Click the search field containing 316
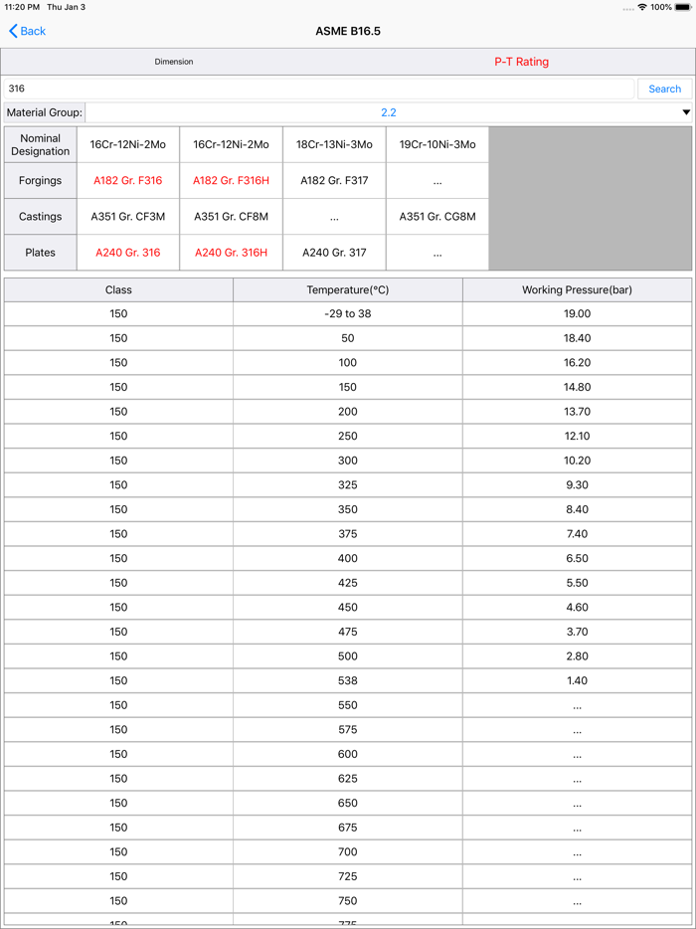This screenshot has width=696, height=929. coord(318,89)
